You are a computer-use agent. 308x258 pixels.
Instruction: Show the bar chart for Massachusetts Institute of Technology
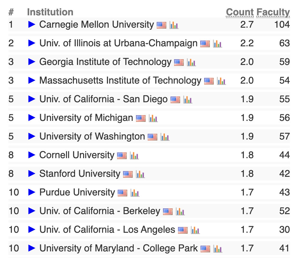click(x=221, y=81)
